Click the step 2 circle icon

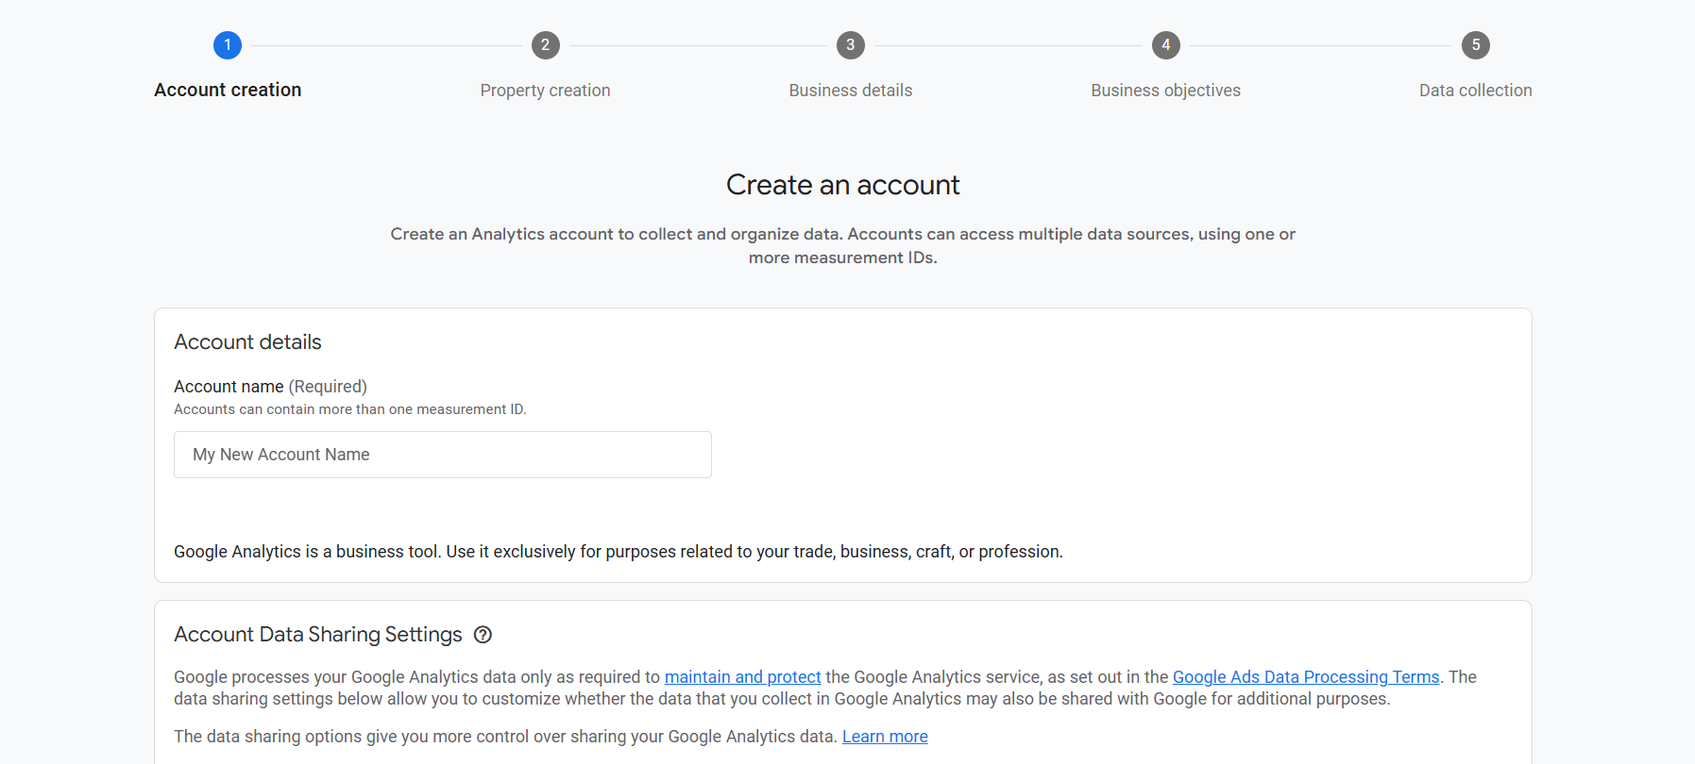(545, 45)
